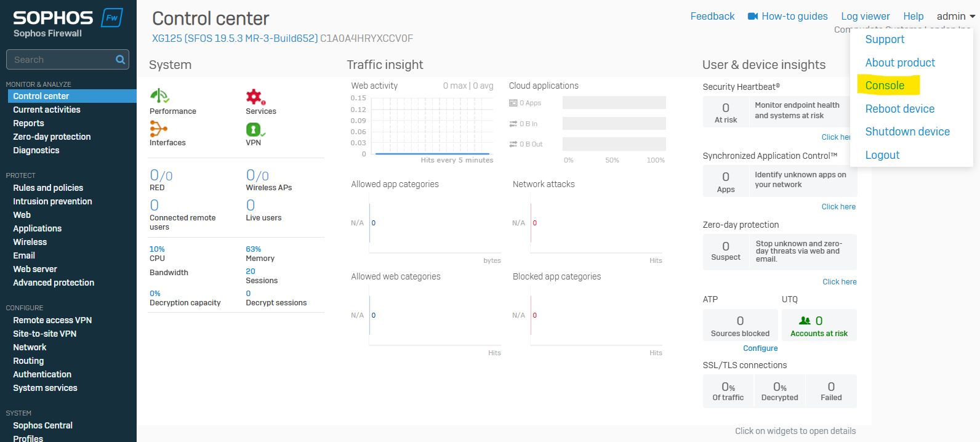The image size is (980, 442).
Task: Open the Zero-day protection Suspect widget
Action: tap(726, 251)
